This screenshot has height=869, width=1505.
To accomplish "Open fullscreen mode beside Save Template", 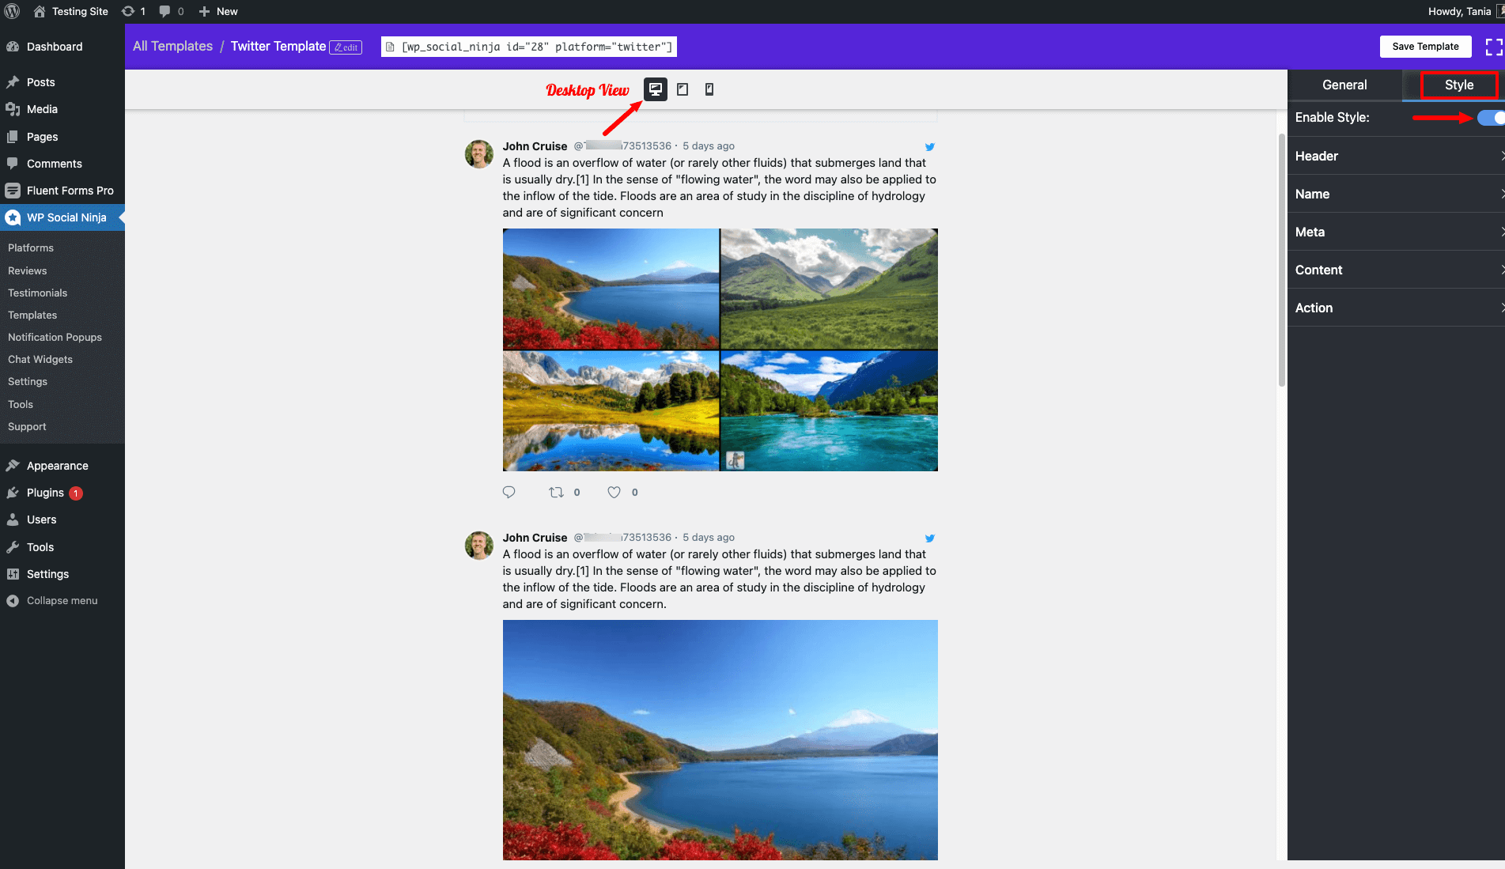I will click(1494, 46).
